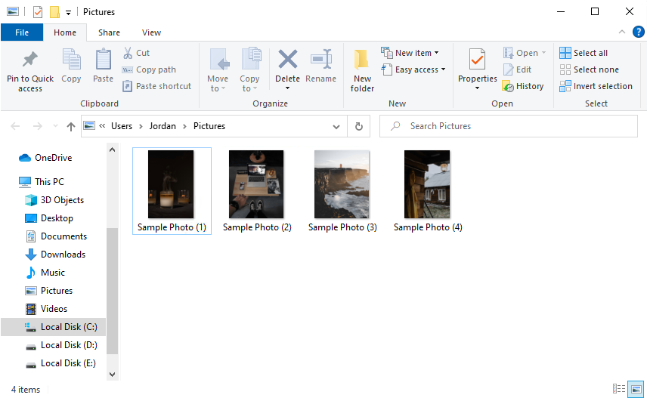Expand the Open button dropdown arrow
This screenshot has width=647, height=398.
[x=544, y=53]
